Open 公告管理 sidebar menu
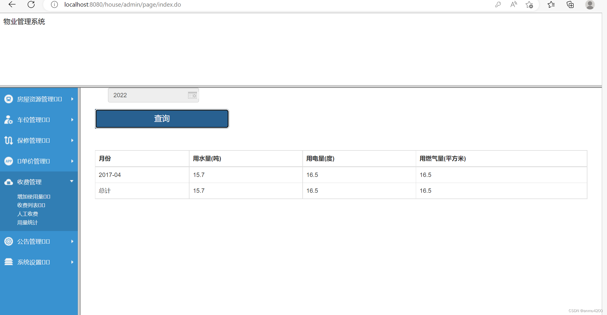607x315 pixels. pyautogui.click(x=39, y=241)
